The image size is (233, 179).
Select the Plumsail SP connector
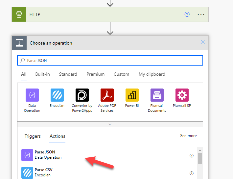point(182,95)
